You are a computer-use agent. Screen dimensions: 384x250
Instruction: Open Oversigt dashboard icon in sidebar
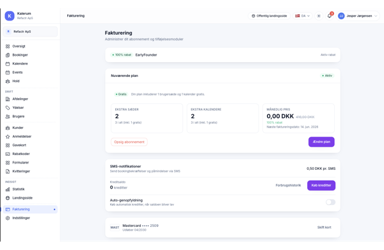click(8, 46)
